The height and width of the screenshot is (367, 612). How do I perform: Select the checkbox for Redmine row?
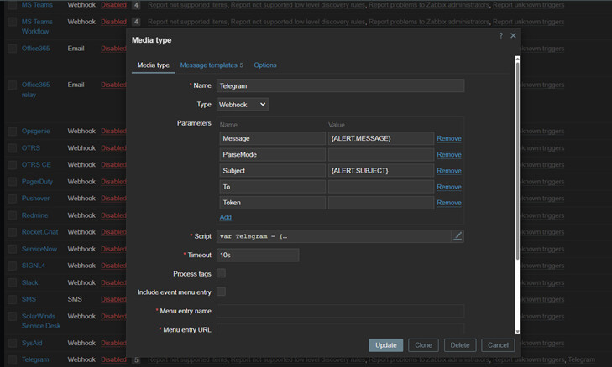point(13,215)
